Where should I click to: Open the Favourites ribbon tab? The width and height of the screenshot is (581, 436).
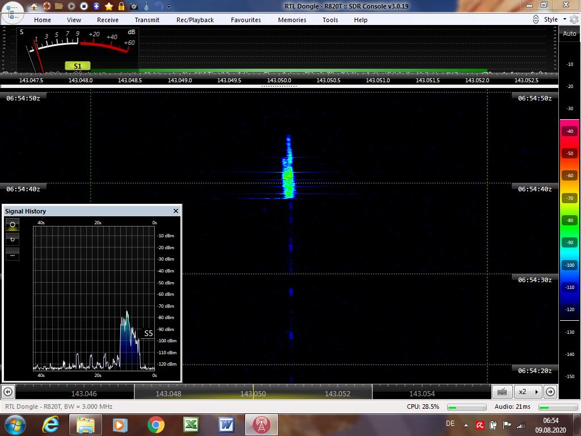point(246,20)
